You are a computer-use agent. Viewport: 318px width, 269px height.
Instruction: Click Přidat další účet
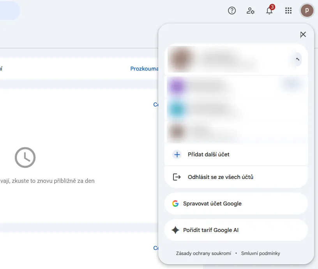(236, 155)
